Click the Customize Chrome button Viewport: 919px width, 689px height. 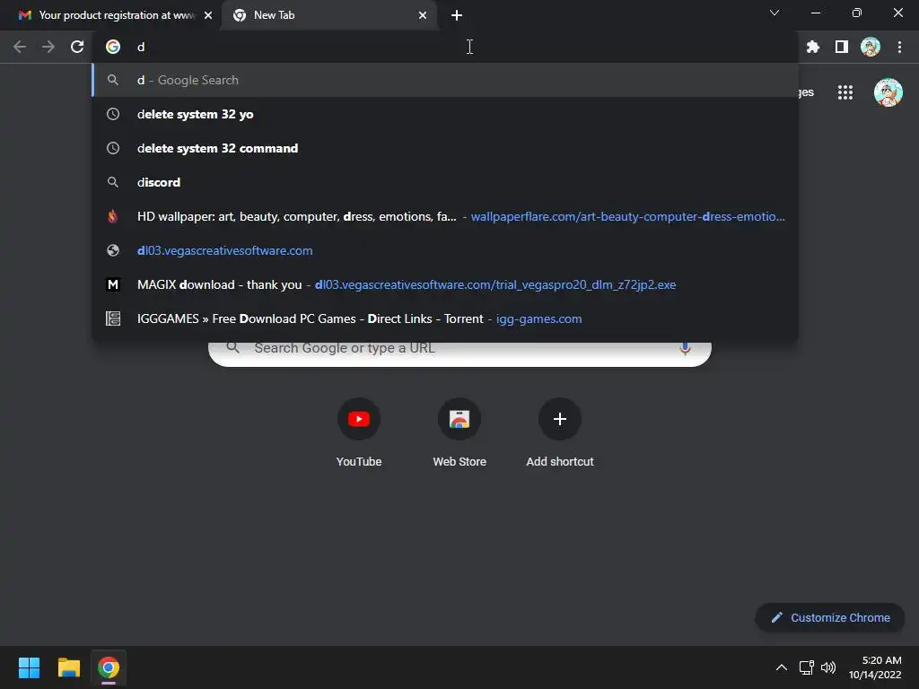(x=830, y=617)
